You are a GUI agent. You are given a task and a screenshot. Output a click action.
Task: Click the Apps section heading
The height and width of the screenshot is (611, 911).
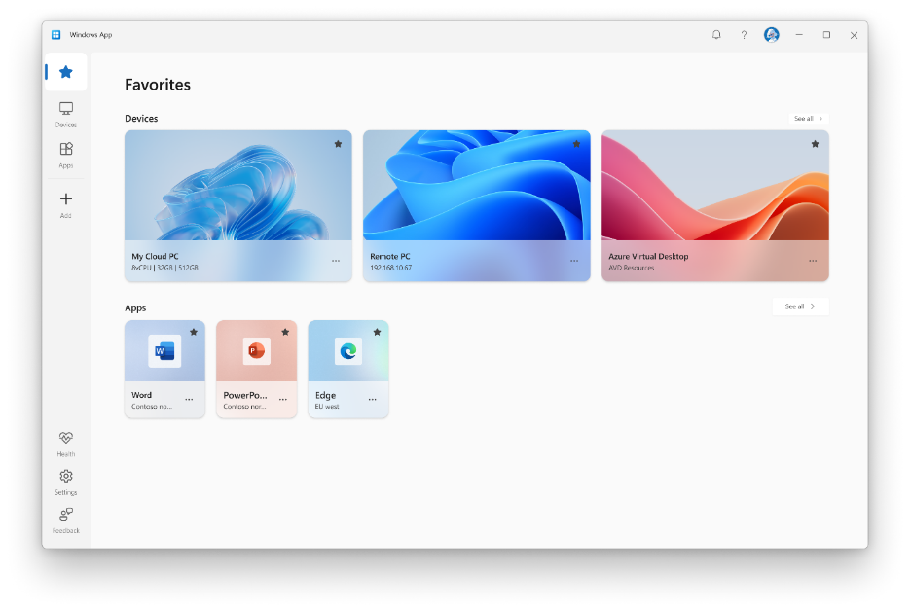[135, 307]
